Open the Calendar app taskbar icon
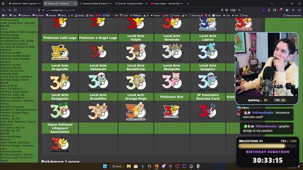 click(136, 166)
